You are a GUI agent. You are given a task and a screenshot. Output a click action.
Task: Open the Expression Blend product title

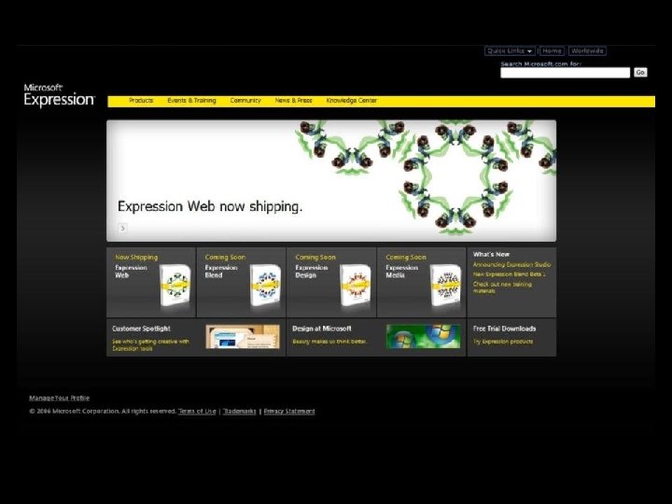[220, 272]
